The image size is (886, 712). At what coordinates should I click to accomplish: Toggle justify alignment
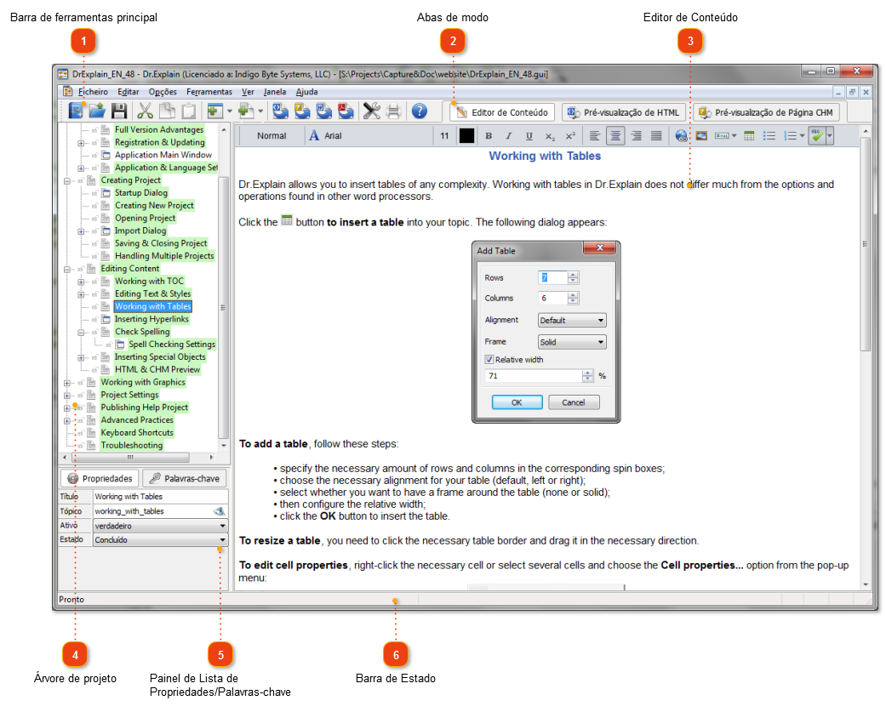(x=656, y=136)
